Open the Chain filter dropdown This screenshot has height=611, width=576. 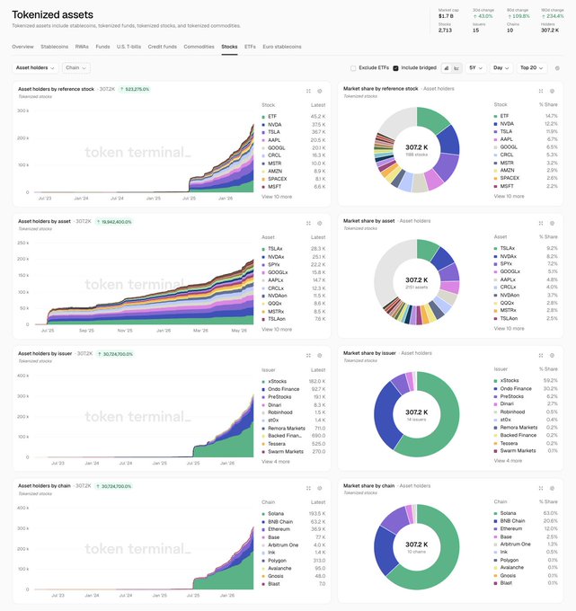[76, 67]
